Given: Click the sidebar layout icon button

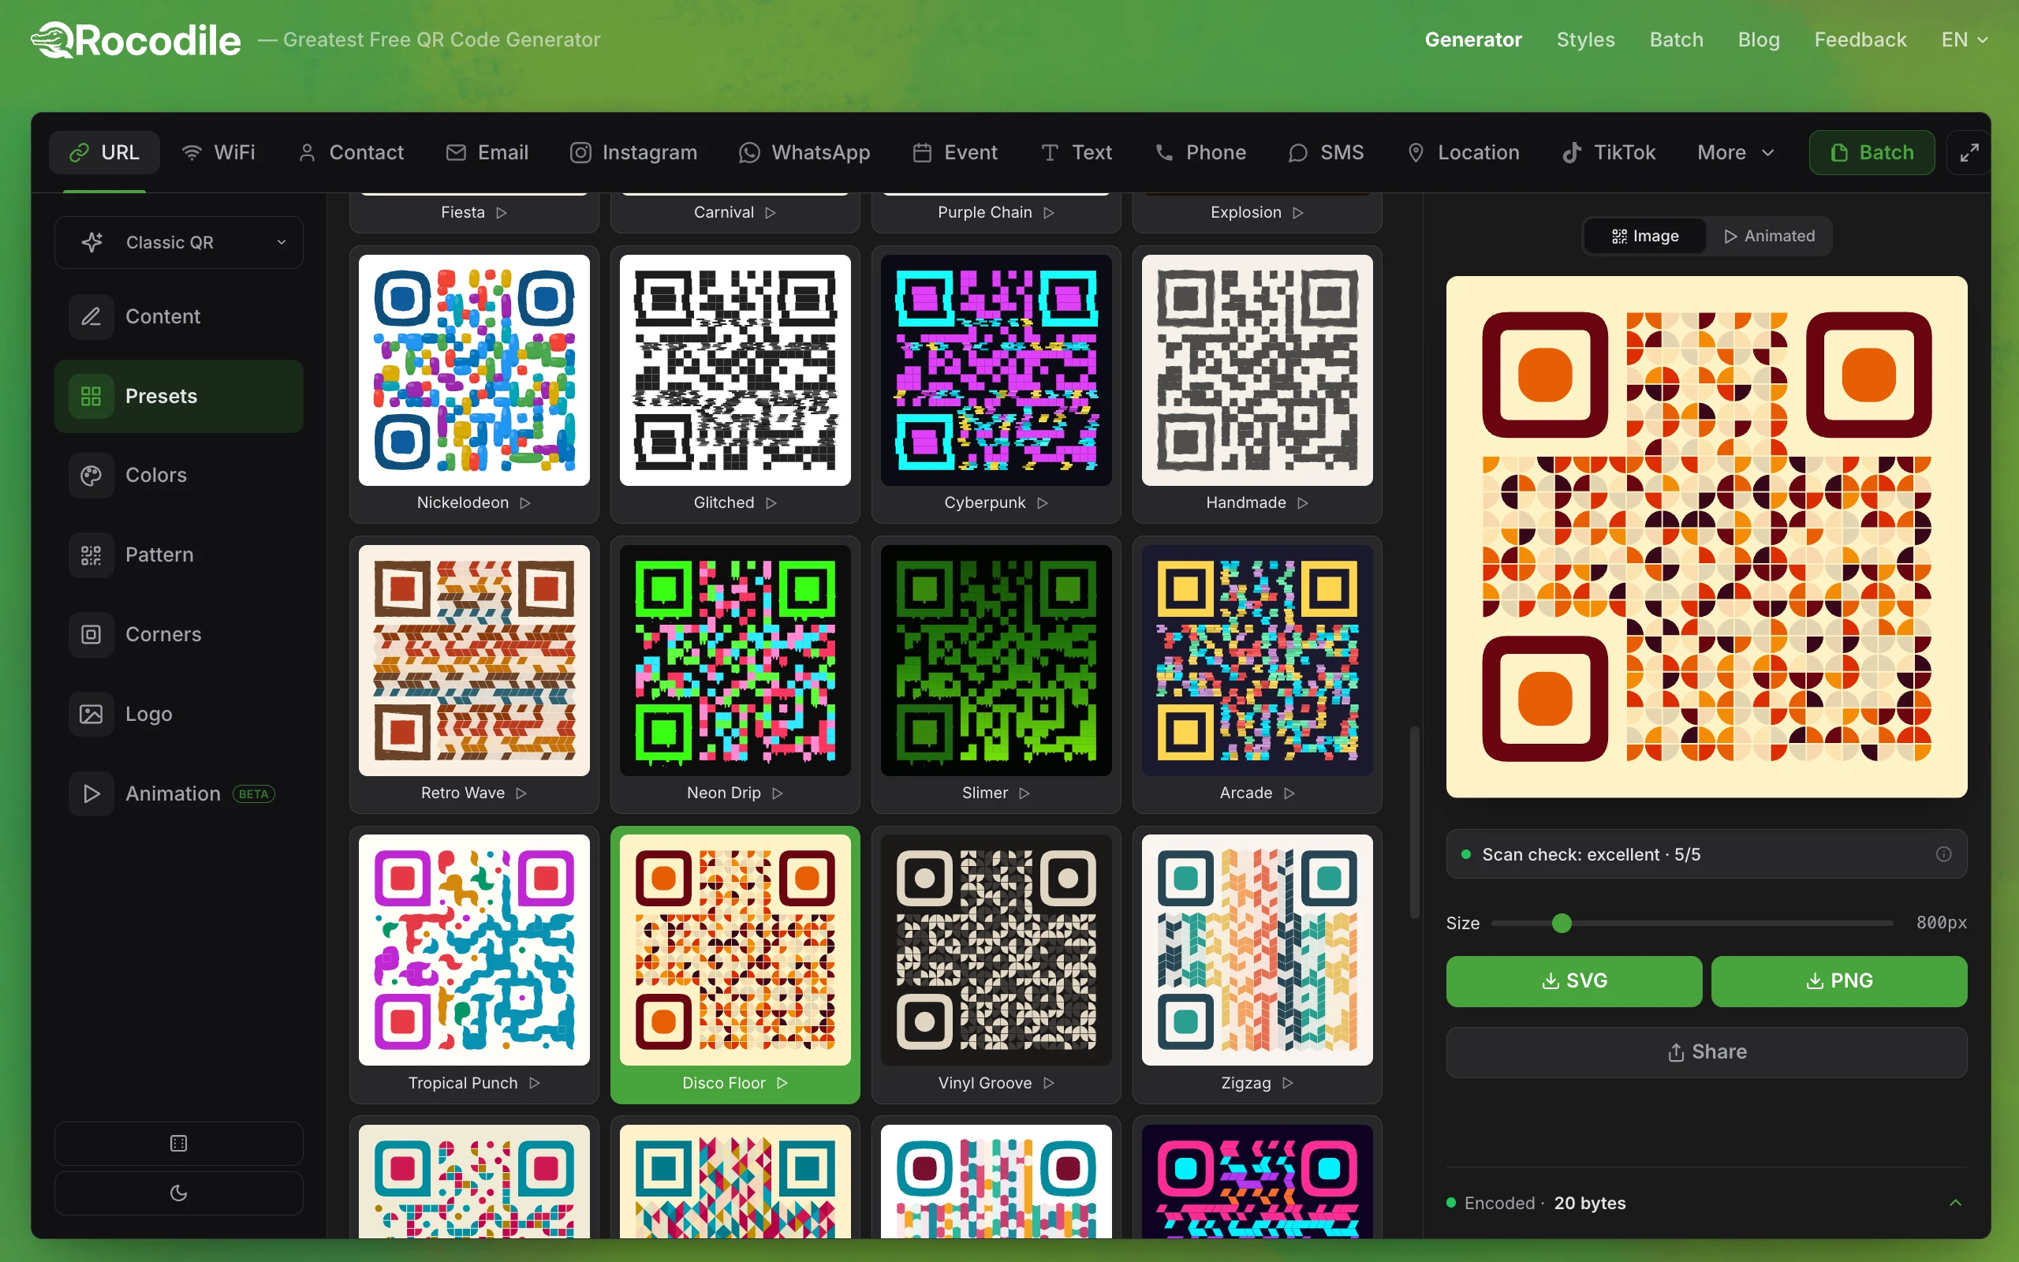Looking at the screenshot, I should 178,1143.
